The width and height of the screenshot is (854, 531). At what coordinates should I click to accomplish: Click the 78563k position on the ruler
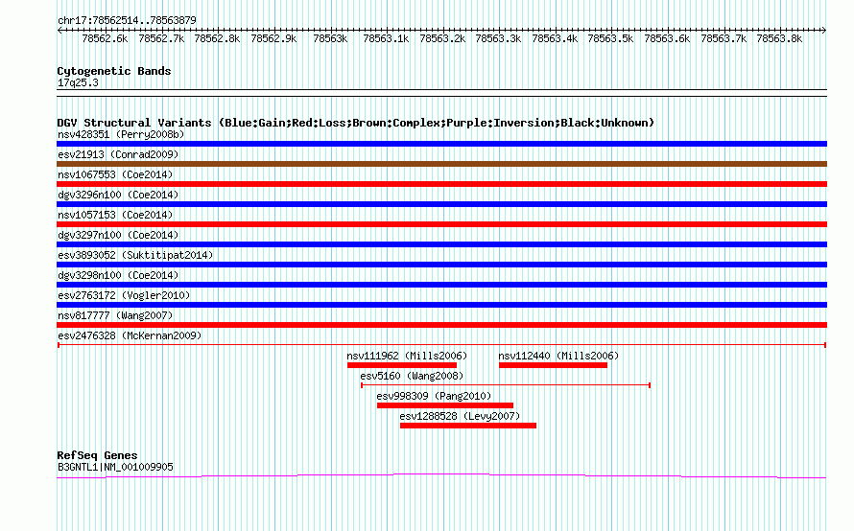[x=330, y=38]
